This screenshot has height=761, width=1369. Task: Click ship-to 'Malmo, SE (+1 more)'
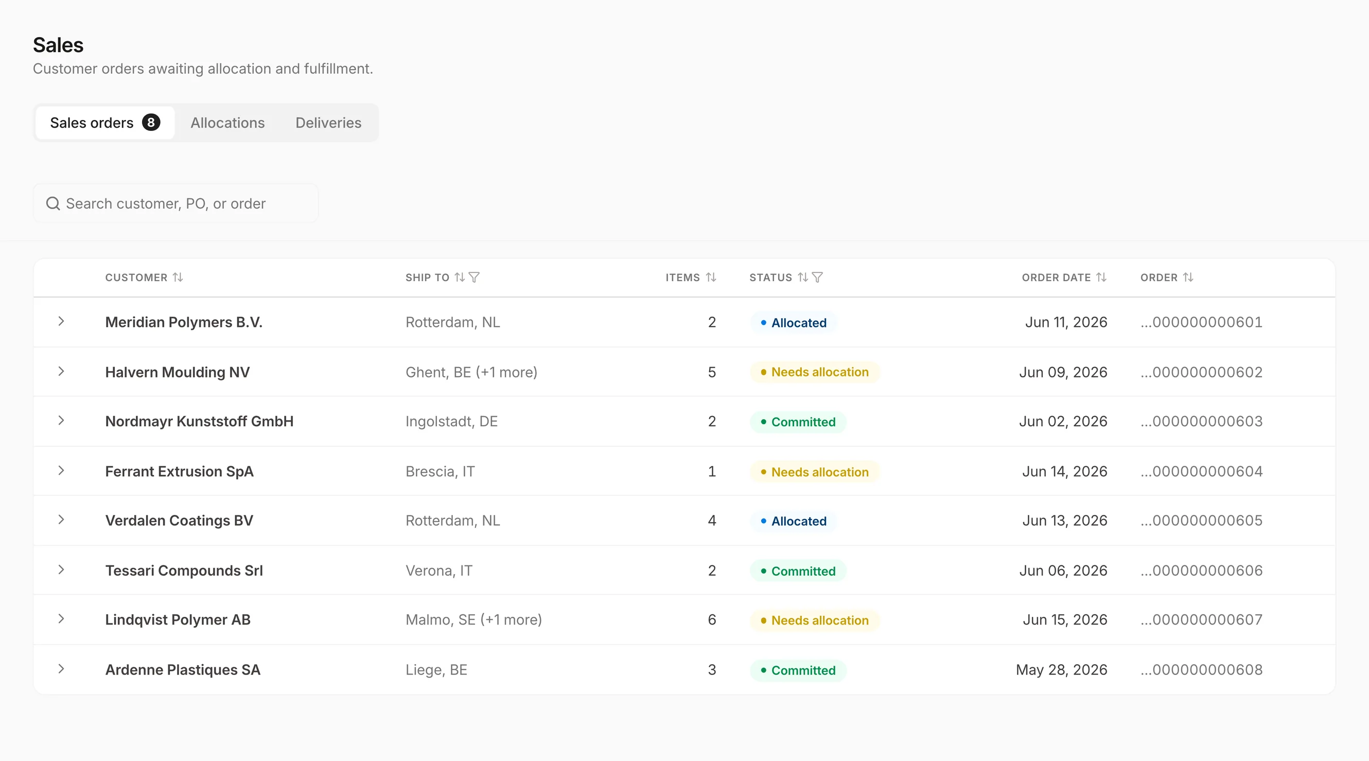click(473, 619)
